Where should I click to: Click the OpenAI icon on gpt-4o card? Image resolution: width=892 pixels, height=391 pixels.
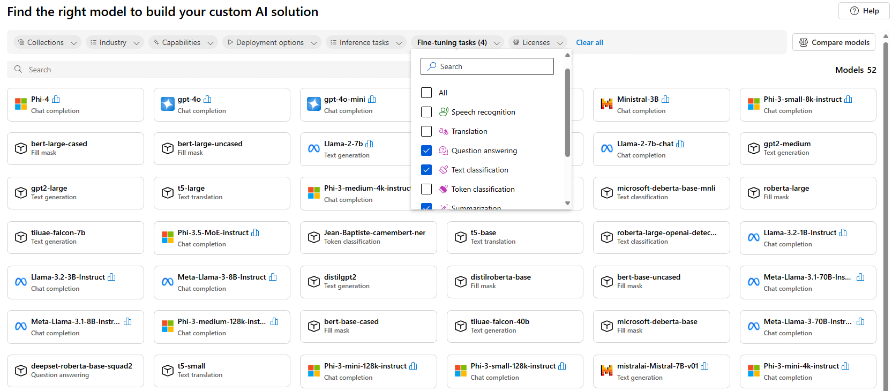click(x=168, y=104)
